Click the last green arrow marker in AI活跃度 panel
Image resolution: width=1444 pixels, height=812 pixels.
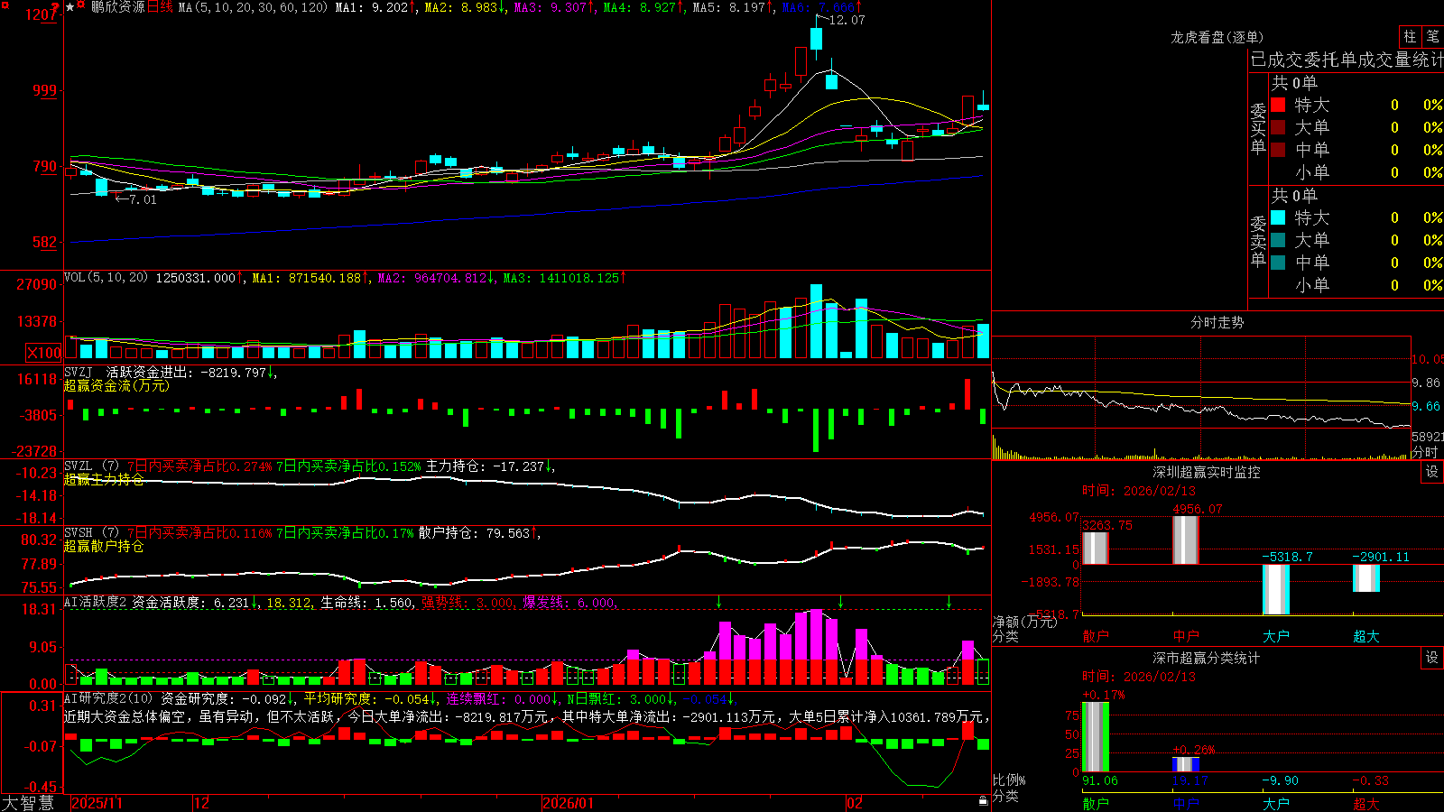(949, 602)
